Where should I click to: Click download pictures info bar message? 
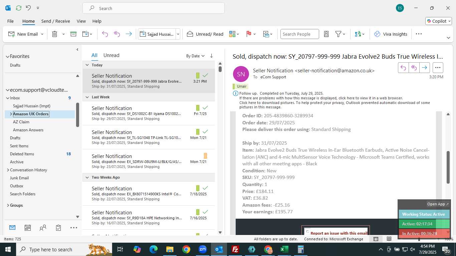334,105
